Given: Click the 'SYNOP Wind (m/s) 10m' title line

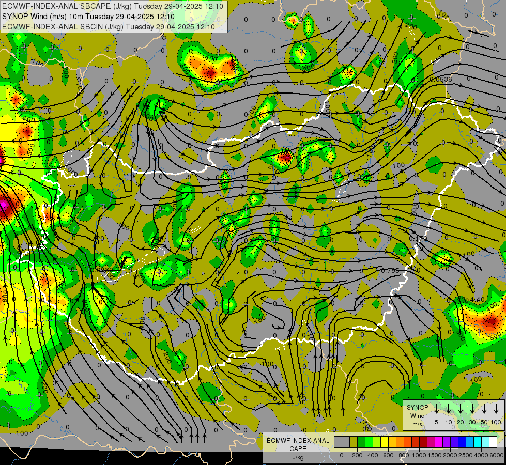Looking at the screenshot, I should point(88,17).
